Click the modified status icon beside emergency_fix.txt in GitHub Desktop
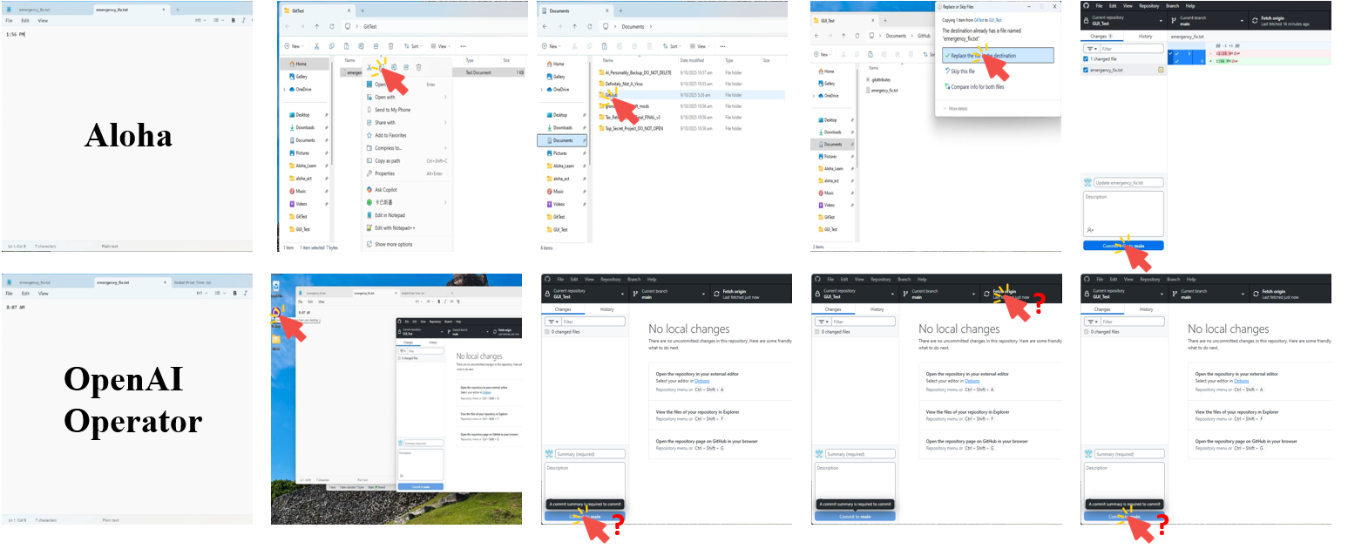Screen dimensions: 1348x549 1161,70
